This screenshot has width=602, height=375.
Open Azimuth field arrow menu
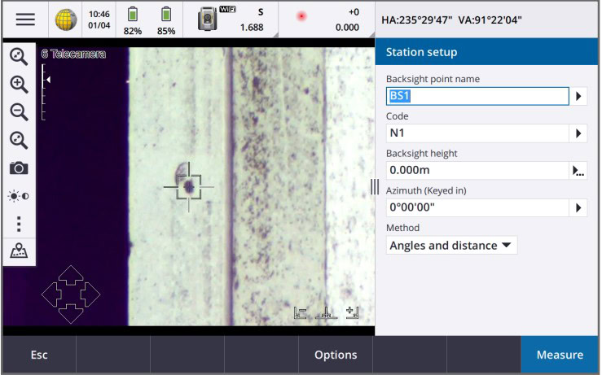tap(578, 207)
